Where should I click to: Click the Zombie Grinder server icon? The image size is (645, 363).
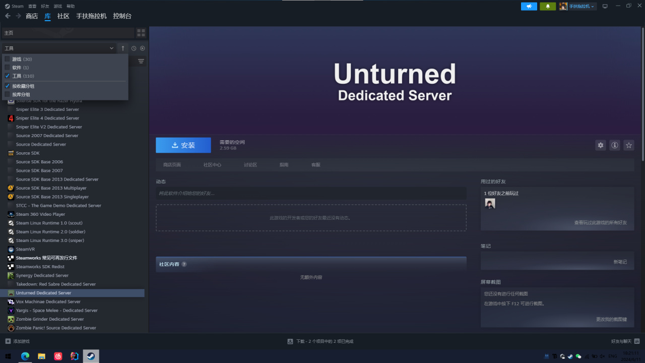pos(11,319)
